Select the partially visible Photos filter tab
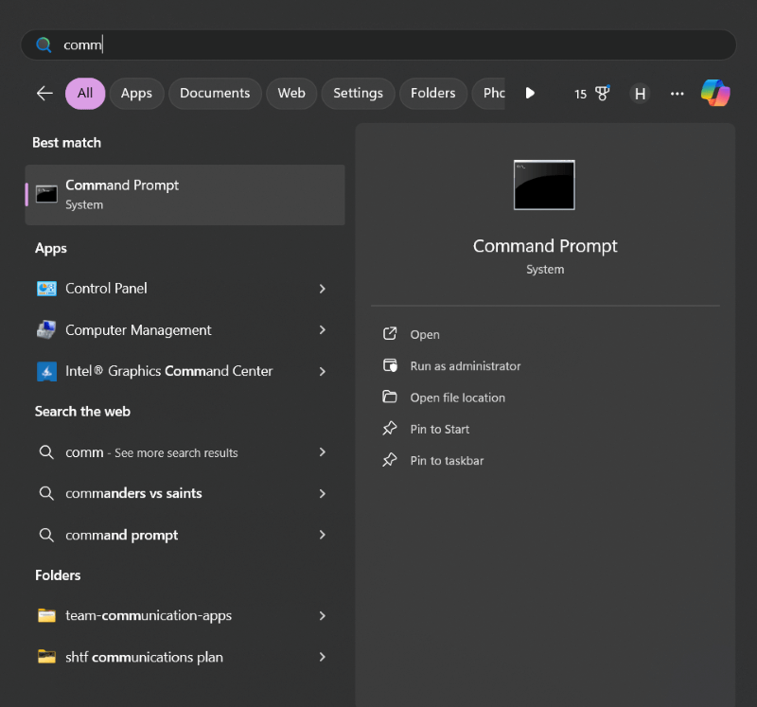This screenshot has width=757, height=707. [488, 93]
